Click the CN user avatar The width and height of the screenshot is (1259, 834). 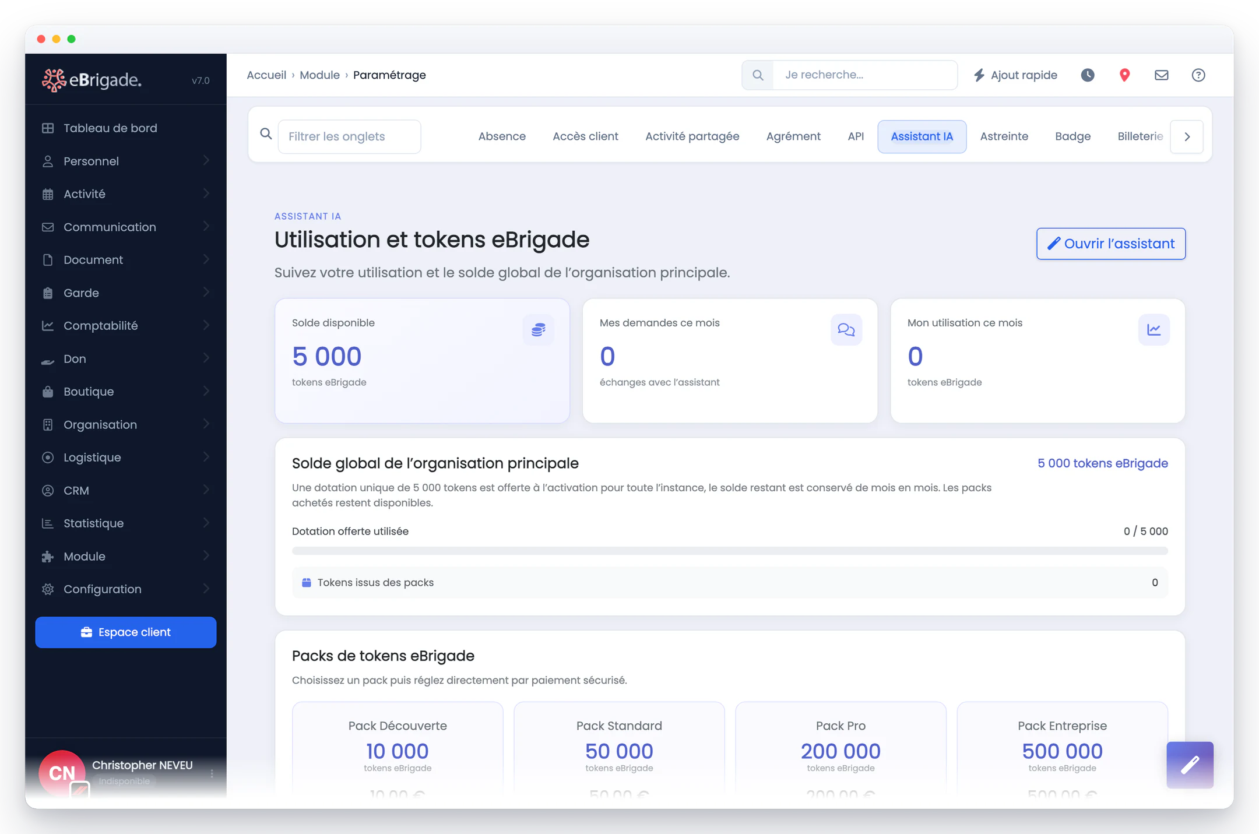[62, 773]
